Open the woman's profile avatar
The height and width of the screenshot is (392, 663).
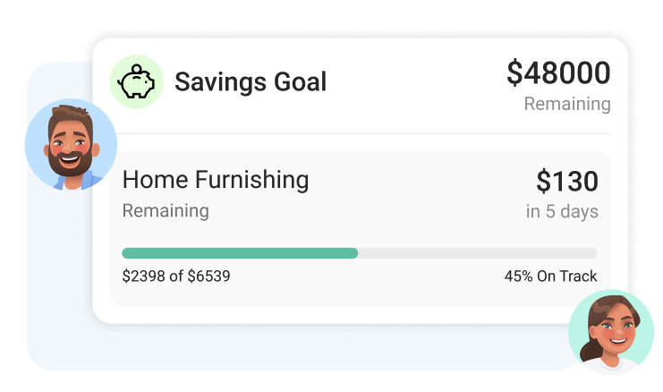[x=611, y=331]
